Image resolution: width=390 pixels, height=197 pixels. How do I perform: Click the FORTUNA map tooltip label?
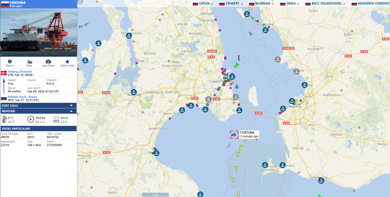click(x=249, y=134)
